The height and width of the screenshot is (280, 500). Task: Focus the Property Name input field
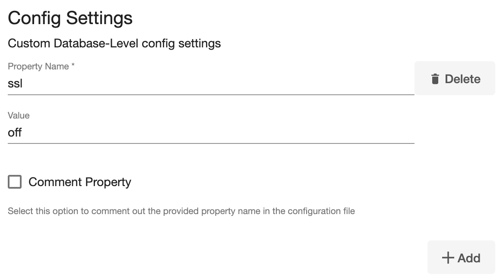(211, 84)
